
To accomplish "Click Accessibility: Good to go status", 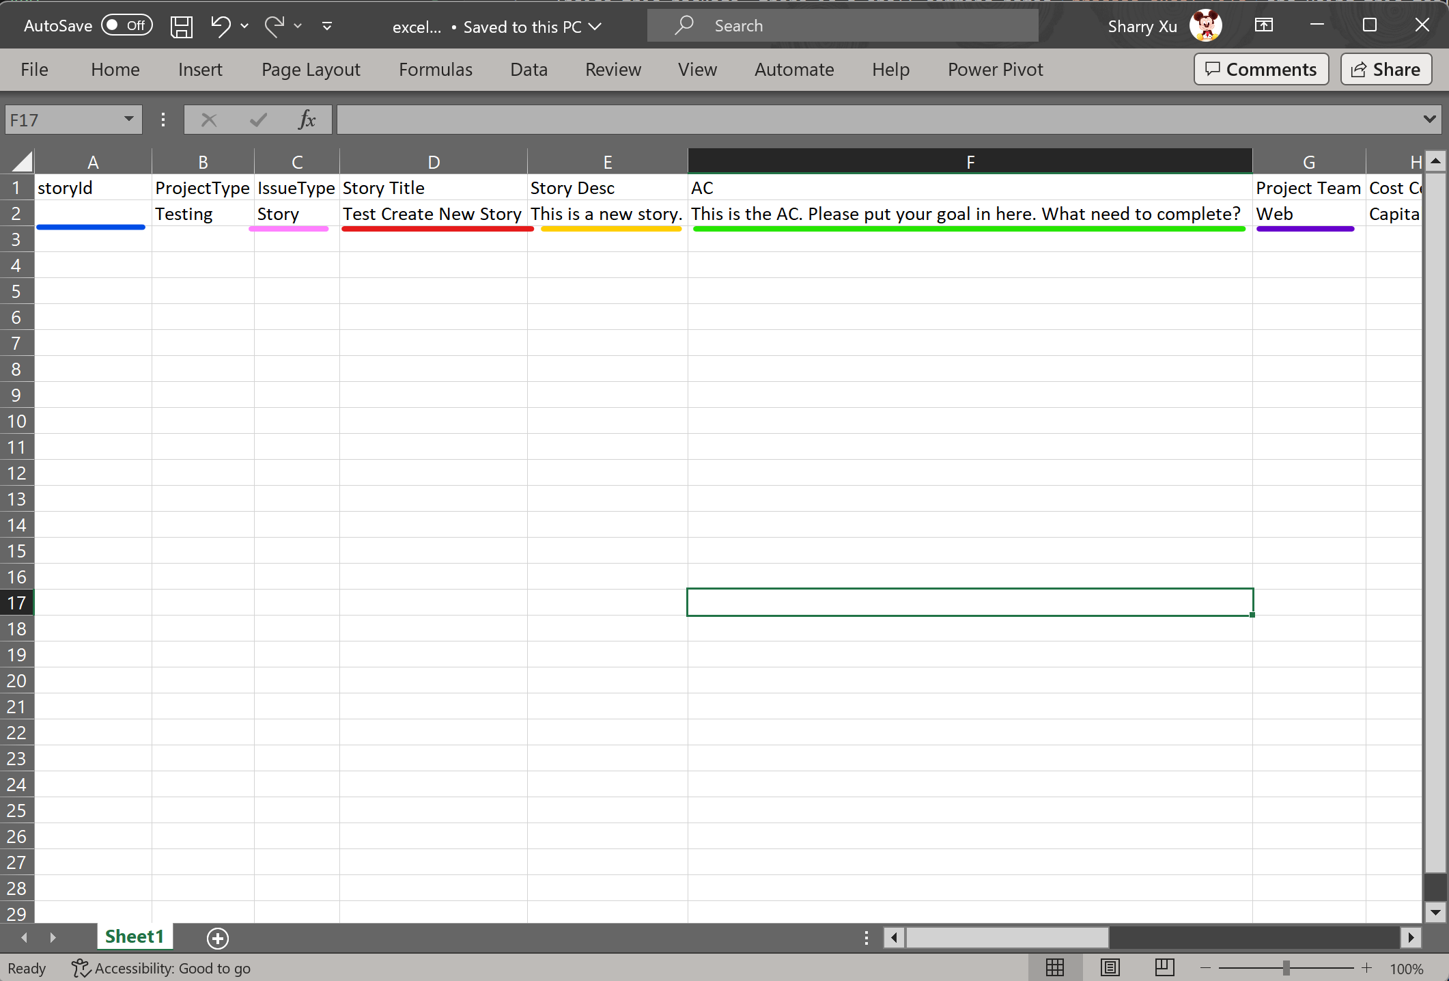I will (161, 968).
